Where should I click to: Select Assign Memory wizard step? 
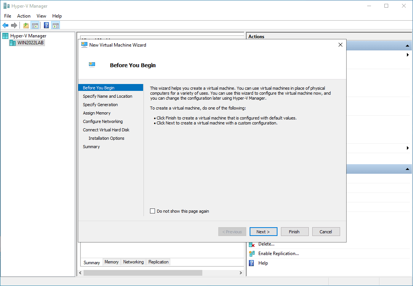(x=97, y=113)
